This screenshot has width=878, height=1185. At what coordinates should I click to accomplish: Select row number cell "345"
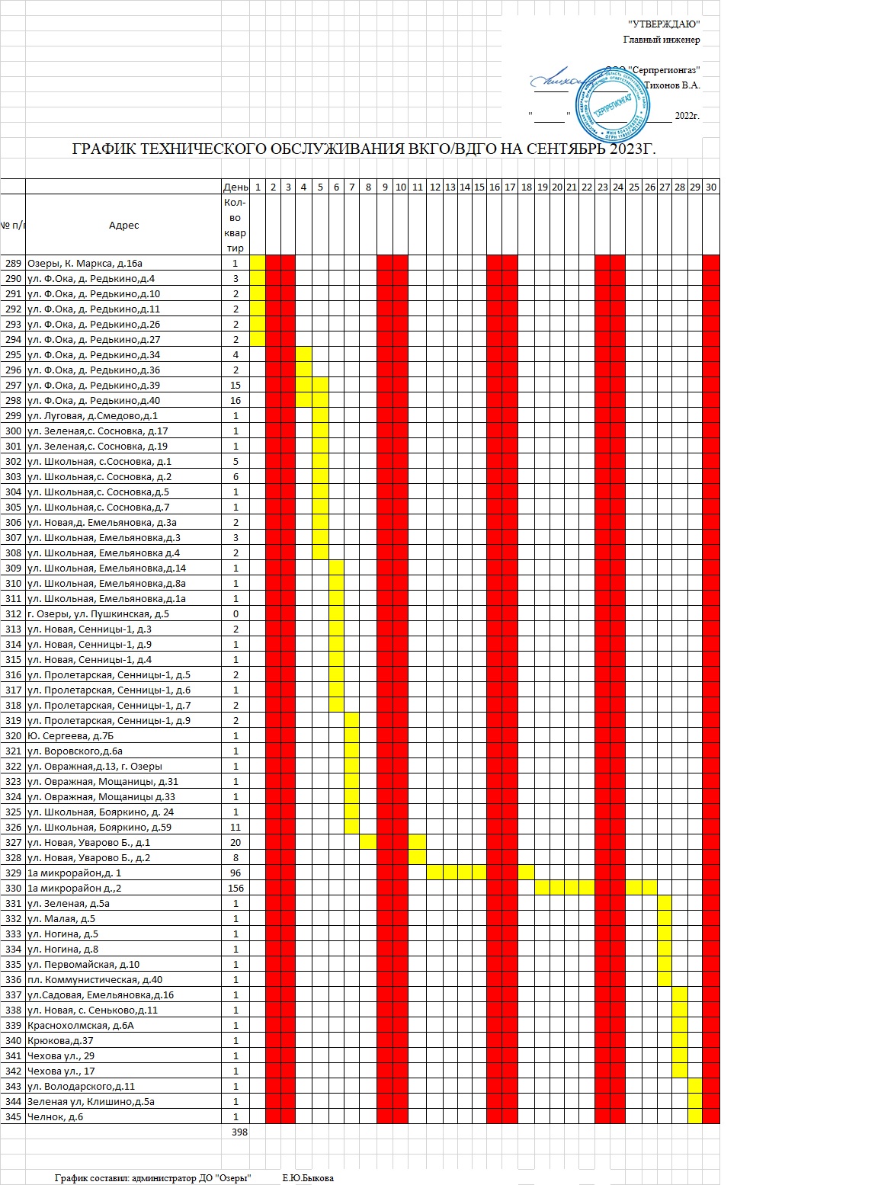tap(13, 1116)
